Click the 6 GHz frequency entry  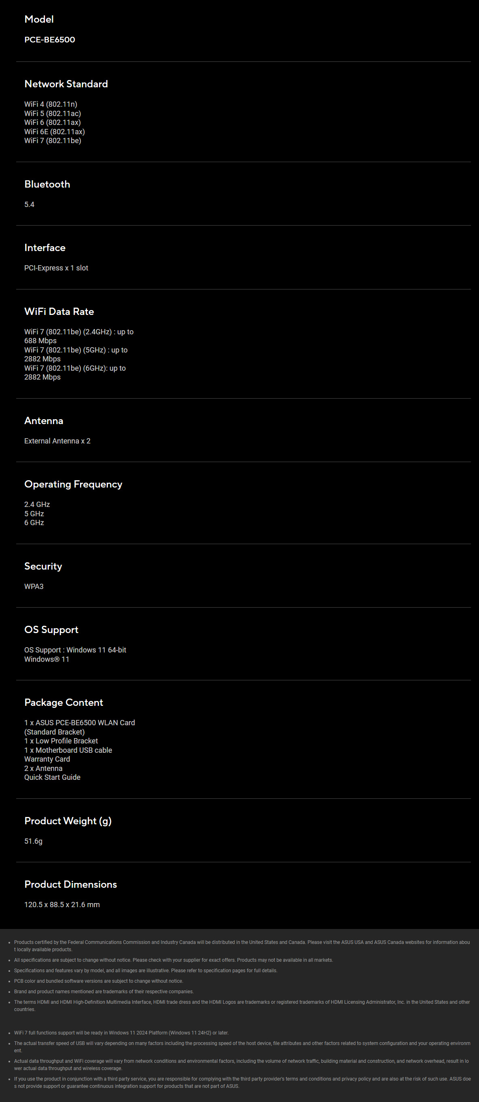click(34, 523)
